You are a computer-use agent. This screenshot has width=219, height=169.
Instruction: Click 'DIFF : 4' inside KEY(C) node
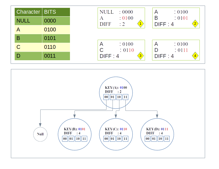[x=113, y=133]
